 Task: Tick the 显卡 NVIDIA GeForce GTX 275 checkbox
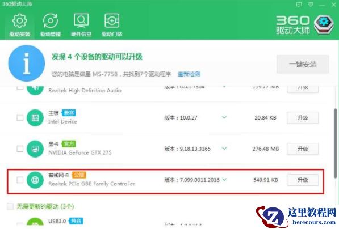click(x=20, y=149)
